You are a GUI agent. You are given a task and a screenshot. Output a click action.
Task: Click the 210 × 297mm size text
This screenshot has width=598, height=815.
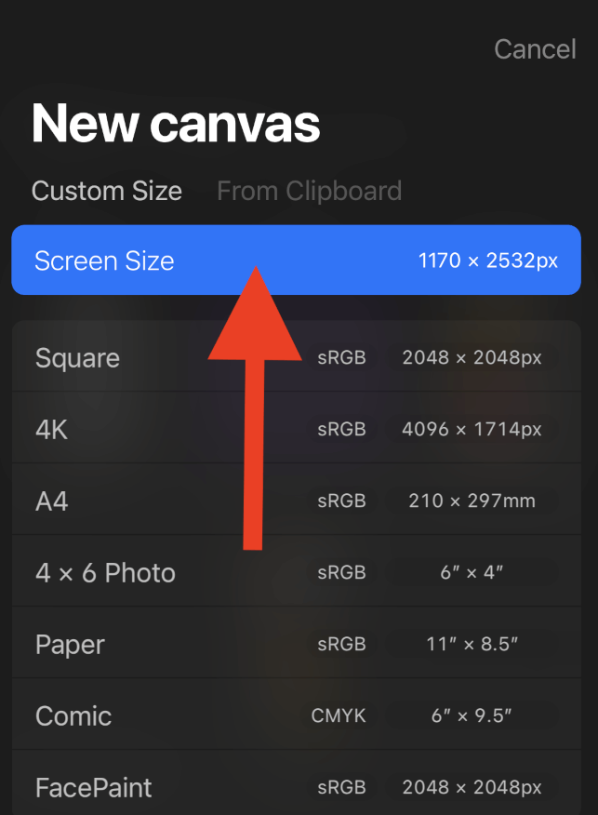[472, 501]
